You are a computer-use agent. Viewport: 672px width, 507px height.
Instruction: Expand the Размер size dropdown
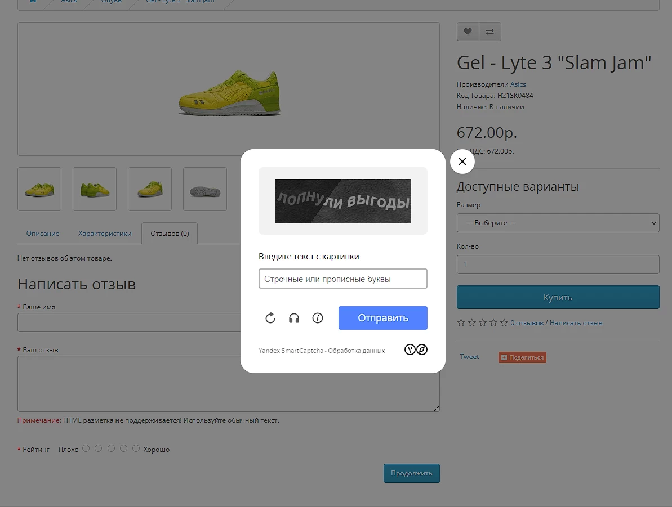pyautogui.click(x=558, y=223)
